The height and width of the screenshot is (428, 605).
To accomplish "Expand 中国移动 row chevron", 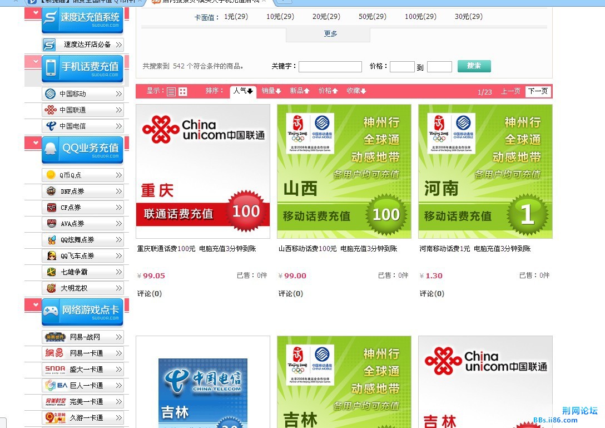I will click(x=119, y=94).
